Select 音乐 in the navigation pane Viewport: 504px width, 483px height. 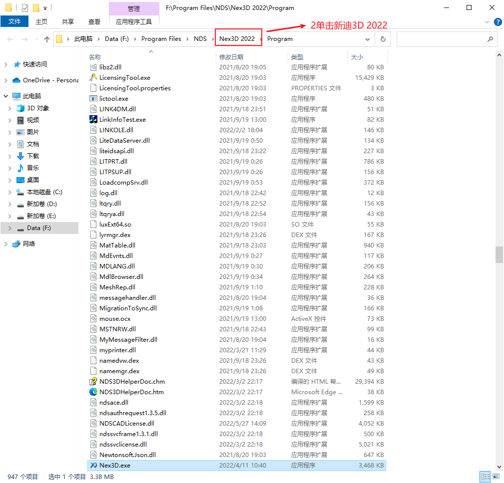(33, 168)
